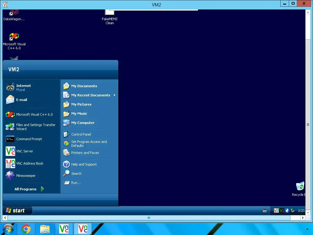
Task: Click green VNC Server icon in XP tray
Action: pos(282,211)
